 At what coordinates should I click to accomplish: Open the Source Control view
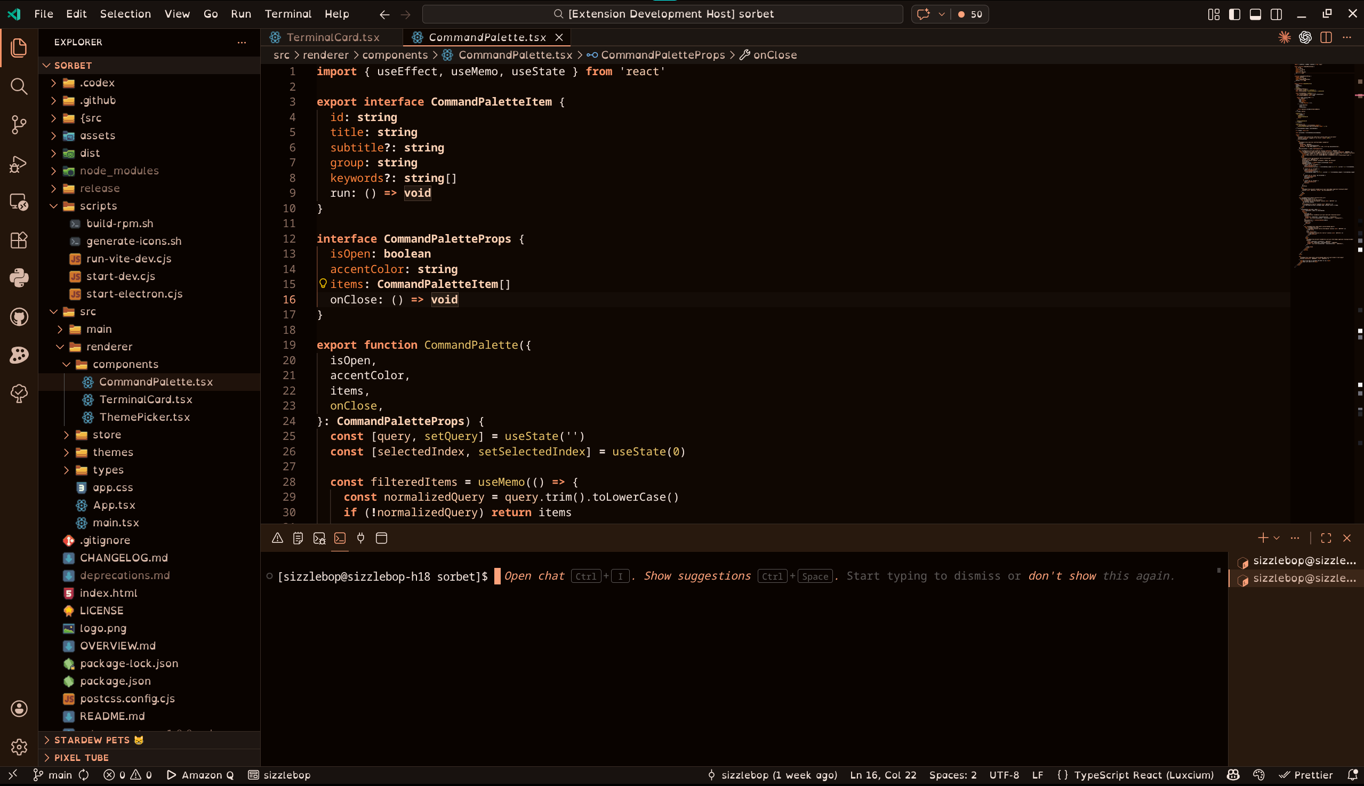click(19, 125)
